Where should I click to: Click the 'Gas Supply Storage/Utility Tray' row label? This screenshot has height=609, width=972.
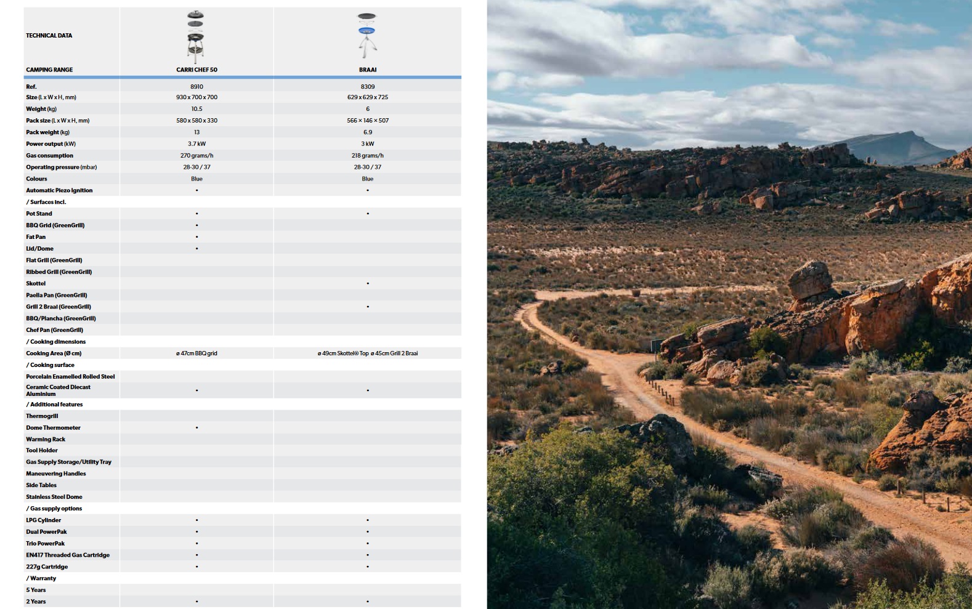[x=68, y=462]
